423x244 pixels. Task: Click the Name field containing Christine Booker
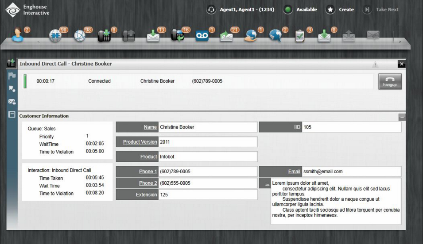[x=208, y=127]
